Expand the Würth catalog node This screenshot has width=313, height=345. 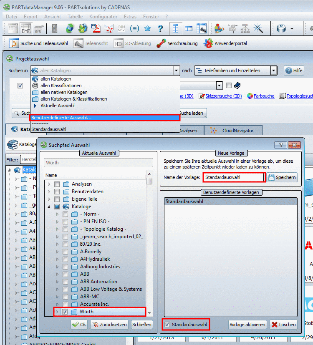coord(57,312)
